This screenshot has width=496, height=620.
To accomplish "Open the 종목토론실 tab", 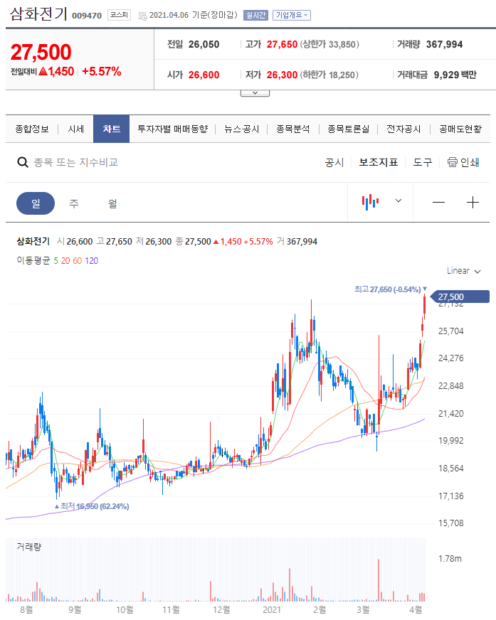I will (x=349, y=129).
